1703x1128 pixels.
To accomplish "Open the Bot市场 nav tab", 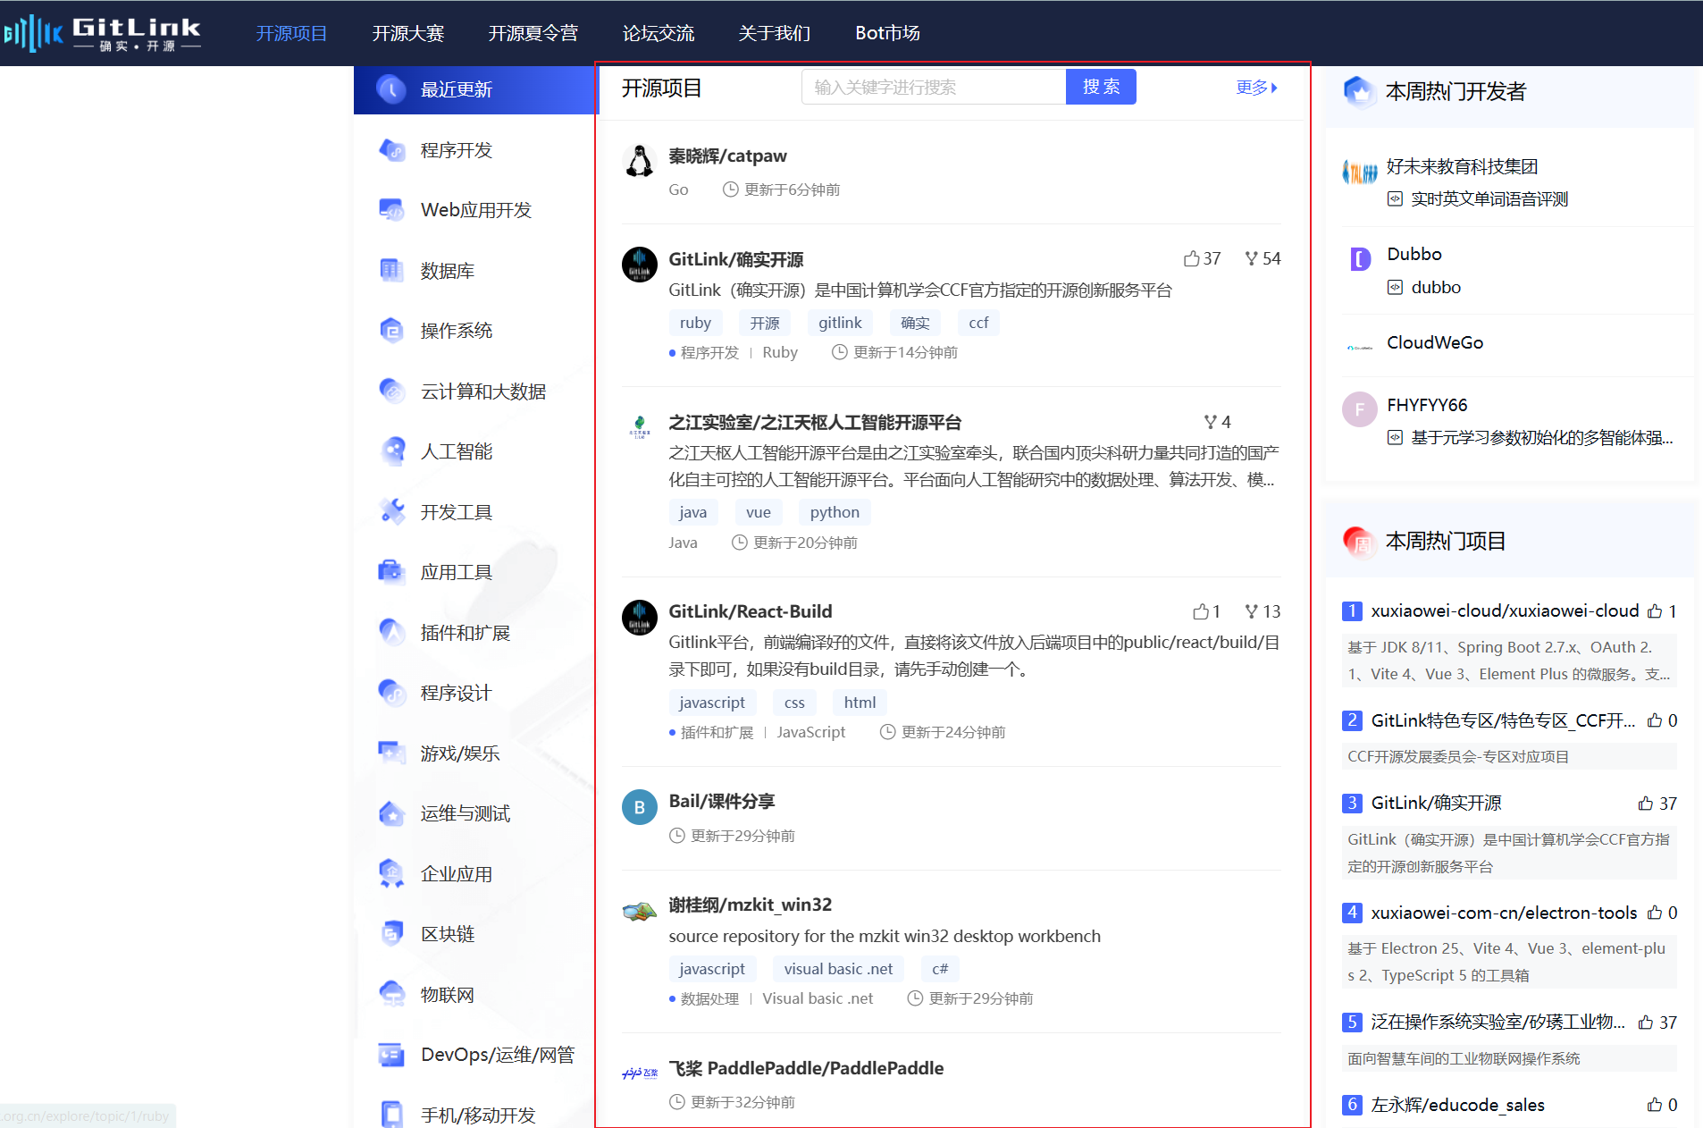I will click(x=887, y=33).
